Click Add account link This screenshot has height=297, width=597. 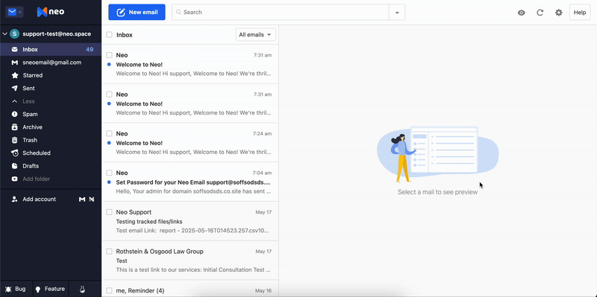pos(39,199)
